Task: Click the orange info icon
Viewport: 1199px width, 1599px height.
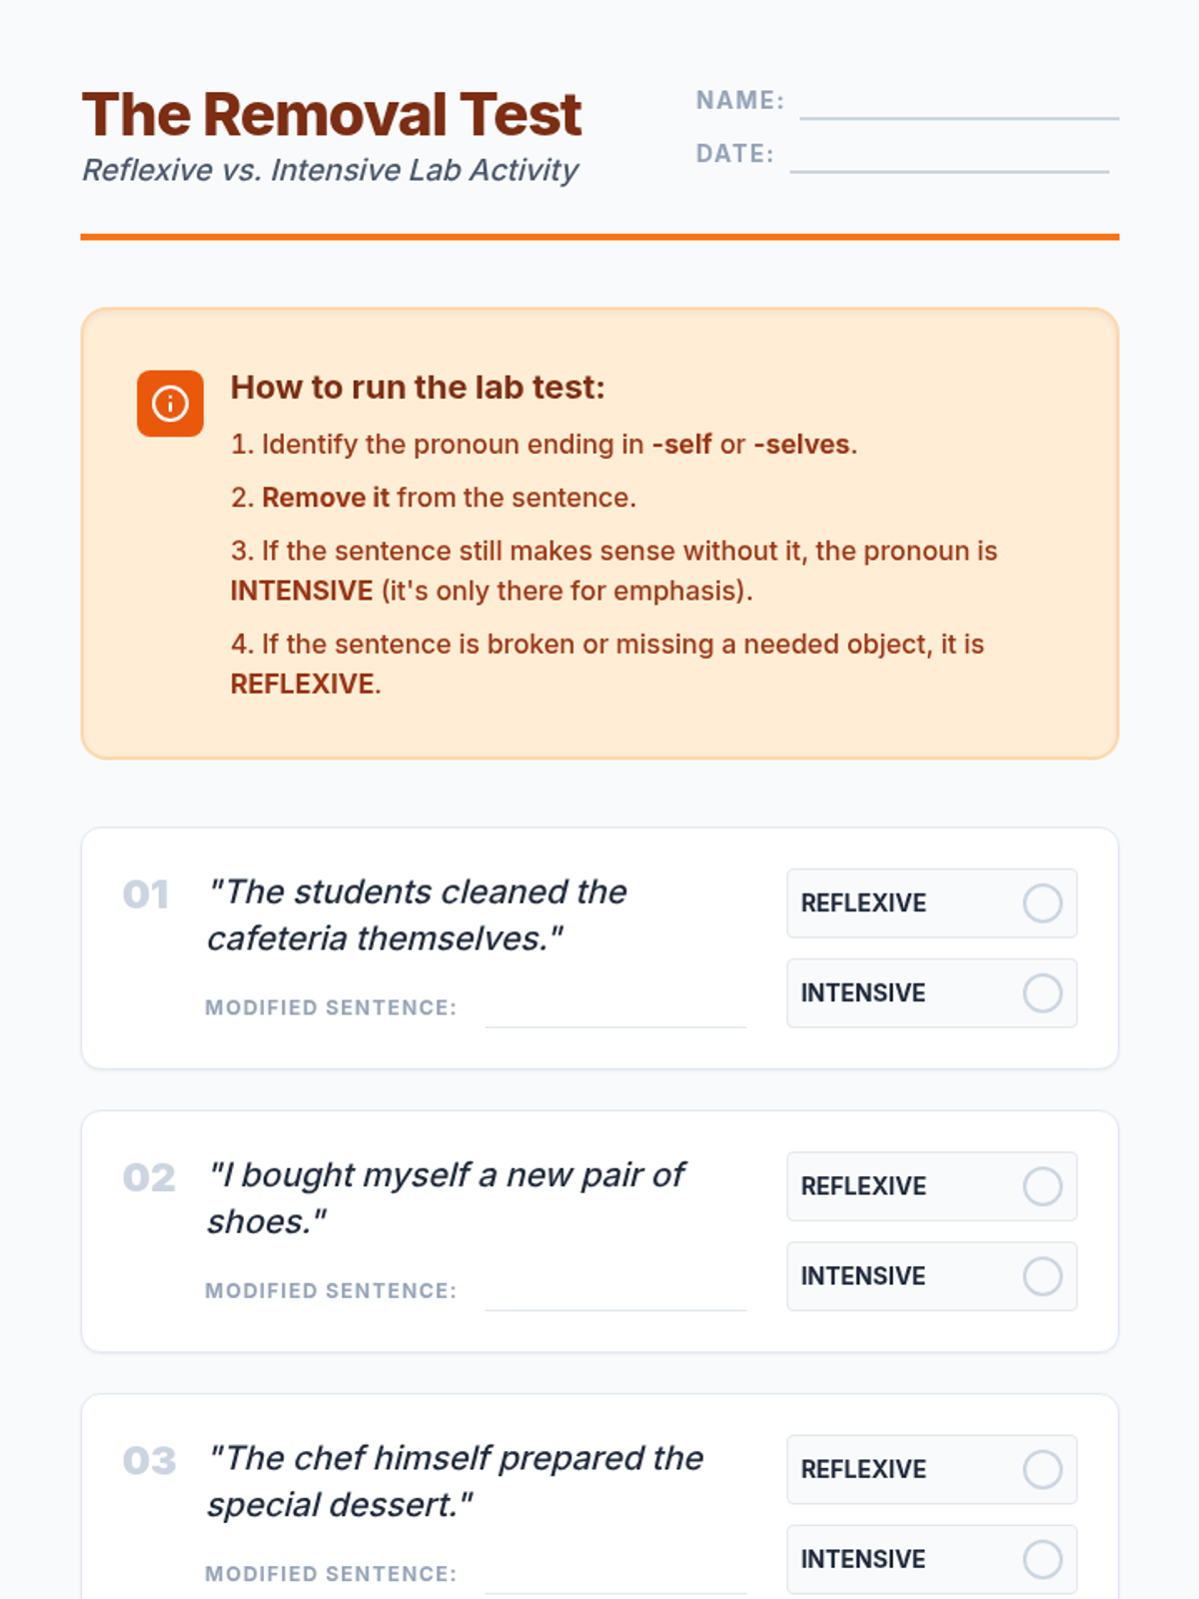Action: (170, 404)
